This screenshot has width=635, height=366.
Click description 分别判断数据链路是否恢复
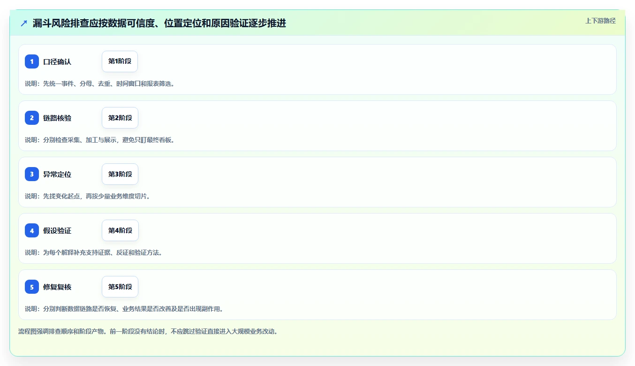(124, 309)
